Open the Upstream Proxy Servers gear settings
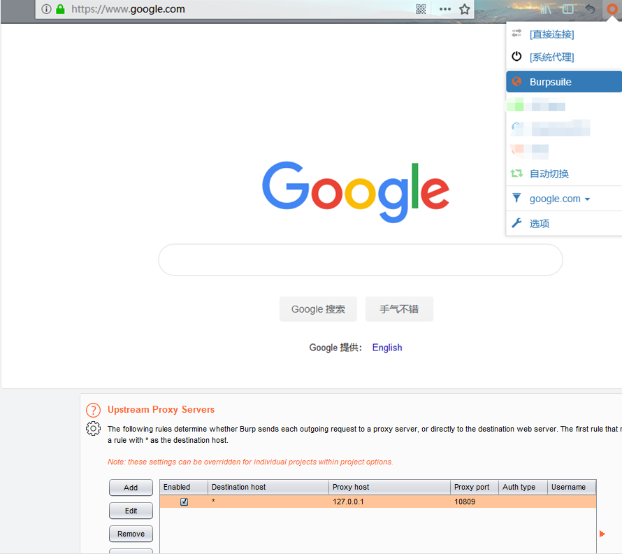The width and height of the screenshot is (622, 554). pos(93,429)
